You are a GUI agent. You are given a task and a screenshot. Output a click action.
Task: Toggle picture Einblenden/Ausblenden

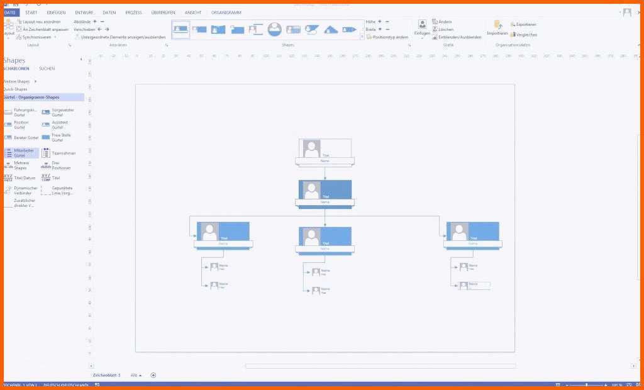[457, 37]
